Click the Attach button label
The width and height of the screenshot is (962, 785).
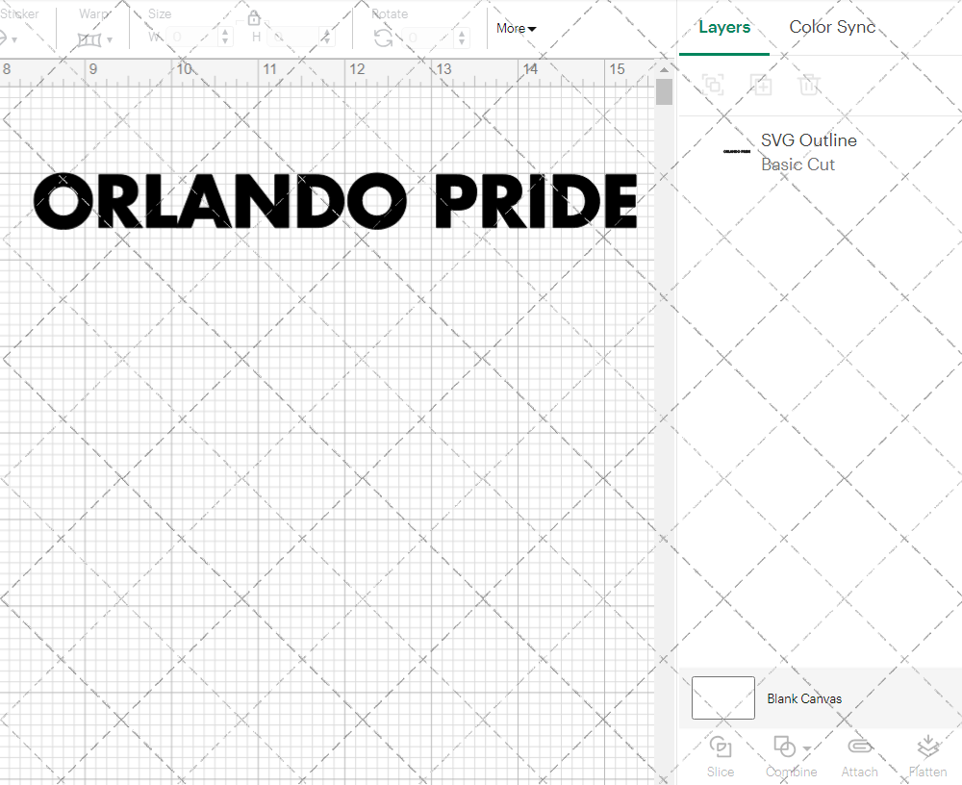pos(859,772)
